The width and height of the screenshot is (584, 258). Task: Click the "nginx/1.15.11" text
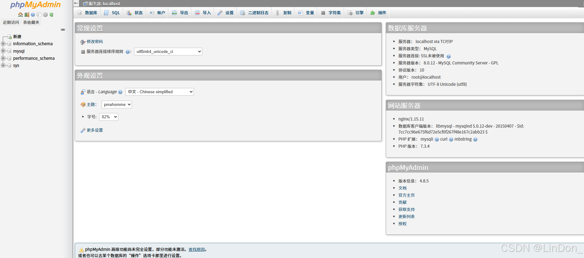[411, 119]
